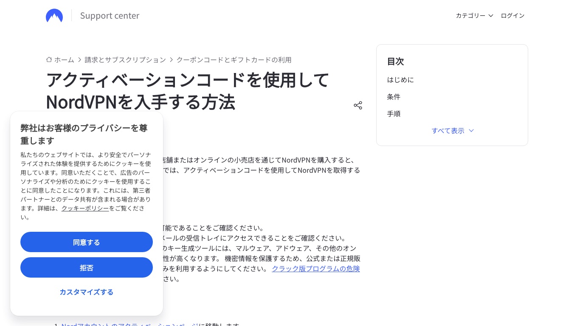Go to 請求とサブスクリプション breadcrumb
Image resolution: width=580 pixels, height=326 pixels.
click(x=125, y=60)
